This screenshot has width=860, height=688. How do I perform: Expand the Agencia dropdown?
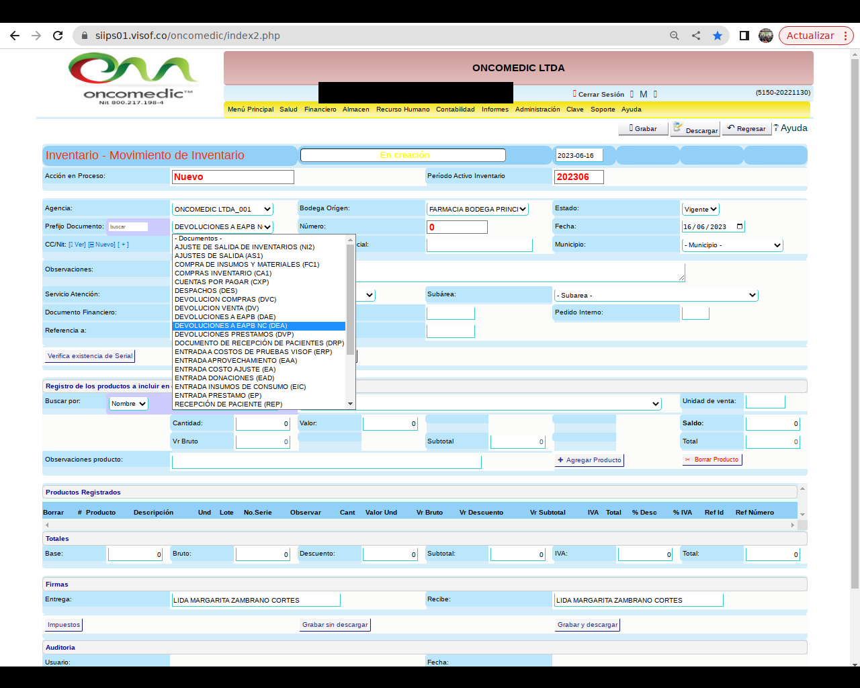click(222, 209)
